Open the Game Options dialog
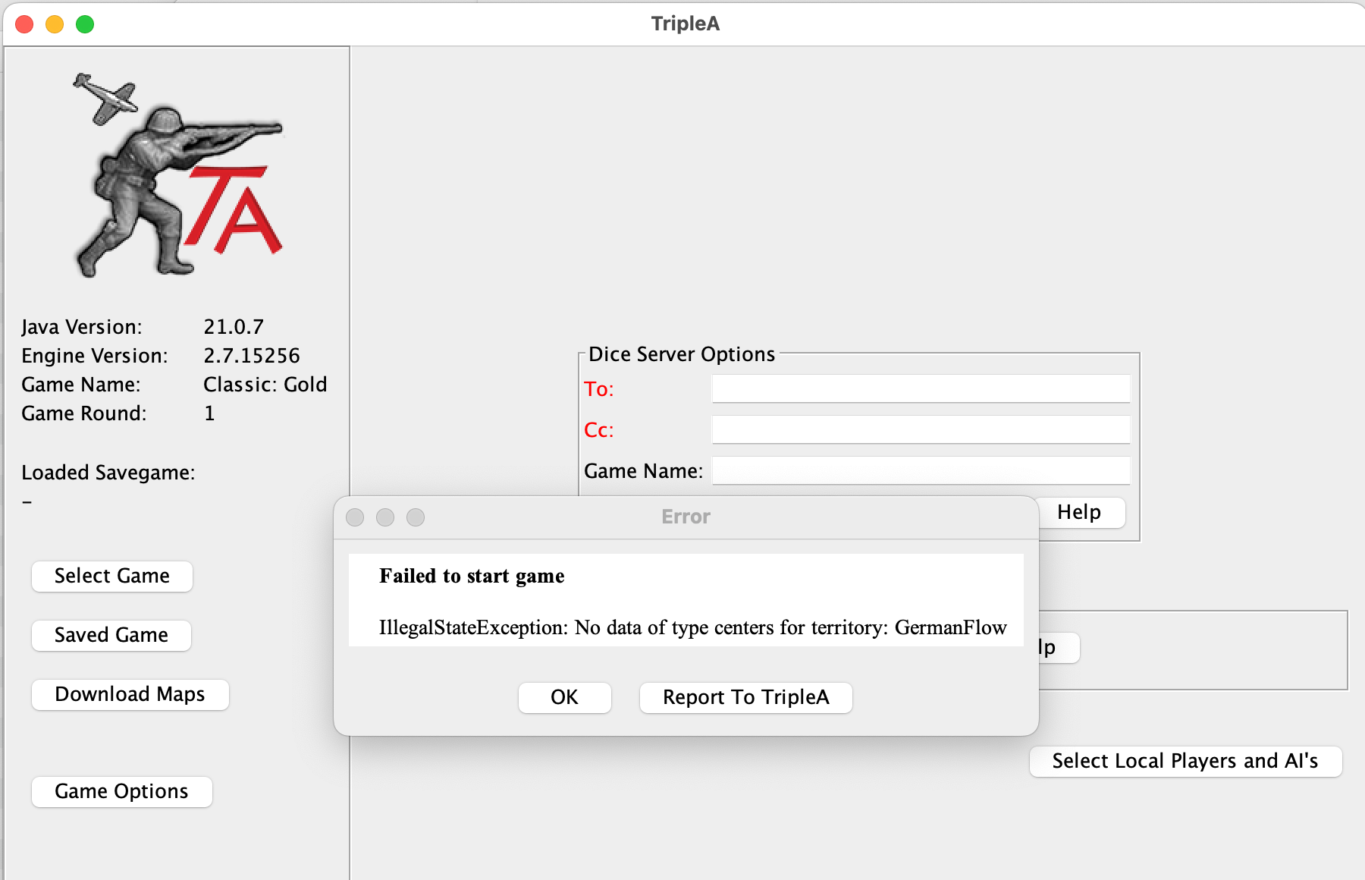Viewport: 1365px width, 880px height. [121, 791]
